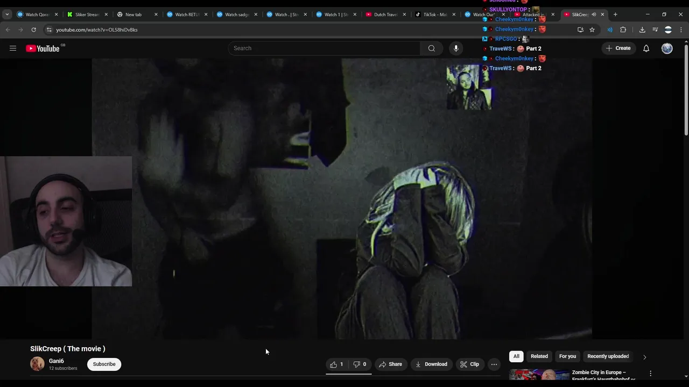689x387 pixels.
Task: View site information icon in address bar
Action: (49, 30)
